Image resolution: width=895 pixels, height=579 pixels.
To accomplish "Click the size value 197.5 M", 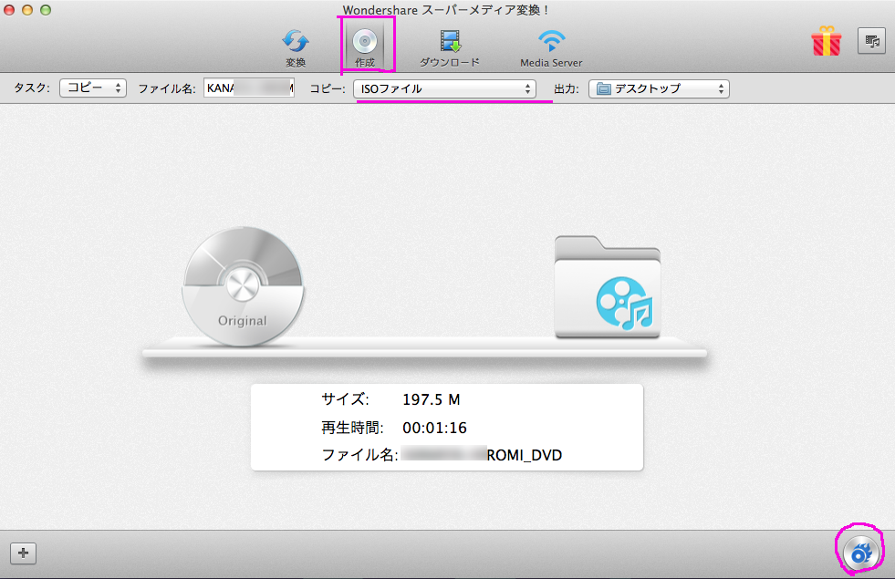I will [431, 399].
